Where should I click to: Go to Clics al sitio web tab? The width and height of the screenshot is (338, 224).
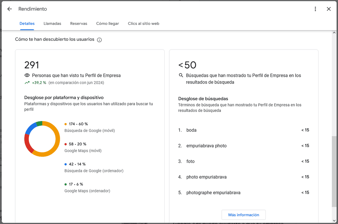tap(143, 23)
